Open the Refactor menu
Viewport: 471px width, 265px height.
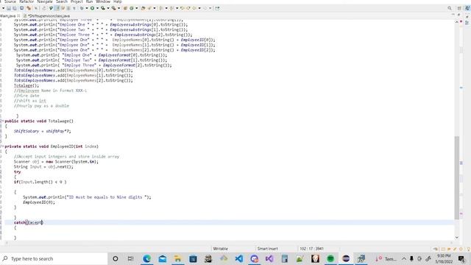pyautogui.click(x=26, y=1)
